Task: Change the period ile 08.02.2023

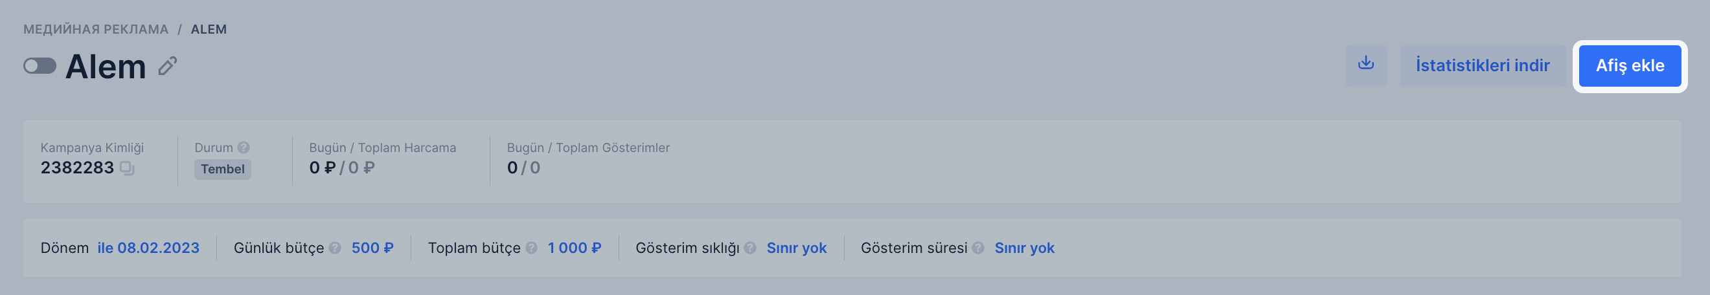Action: click(x=148, y=248)
